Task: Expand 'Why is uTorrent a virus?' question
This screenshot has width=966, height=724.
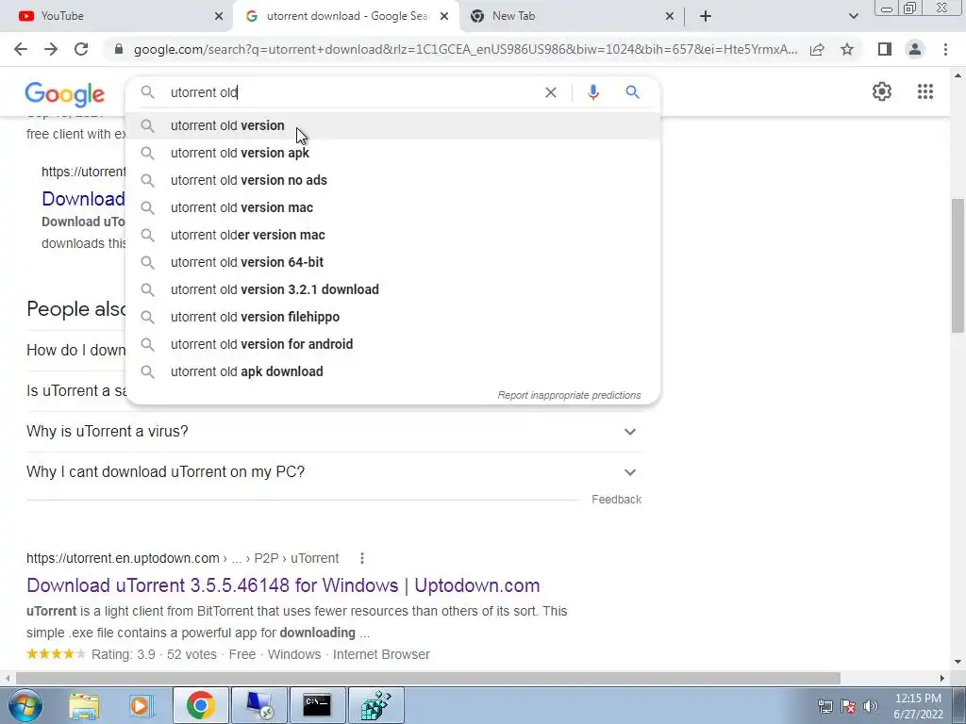Action: [333, 432]
